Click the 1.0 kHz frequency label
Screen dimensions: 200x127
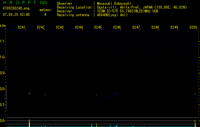click(2, 57)
